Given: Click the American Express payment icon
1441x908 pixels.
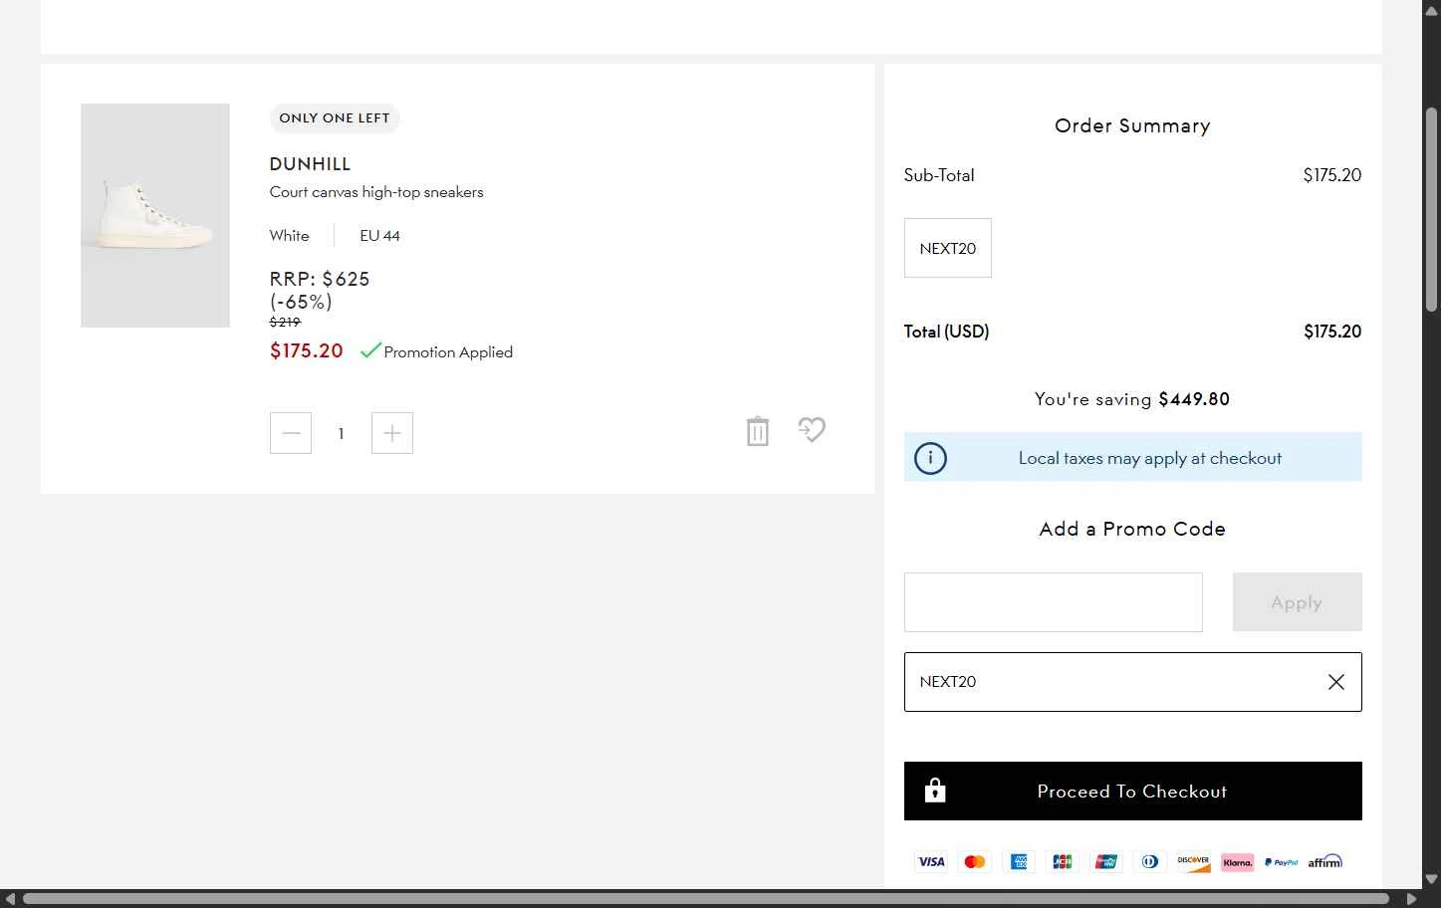Looking at the screenshot, I should click(1019, 862).
